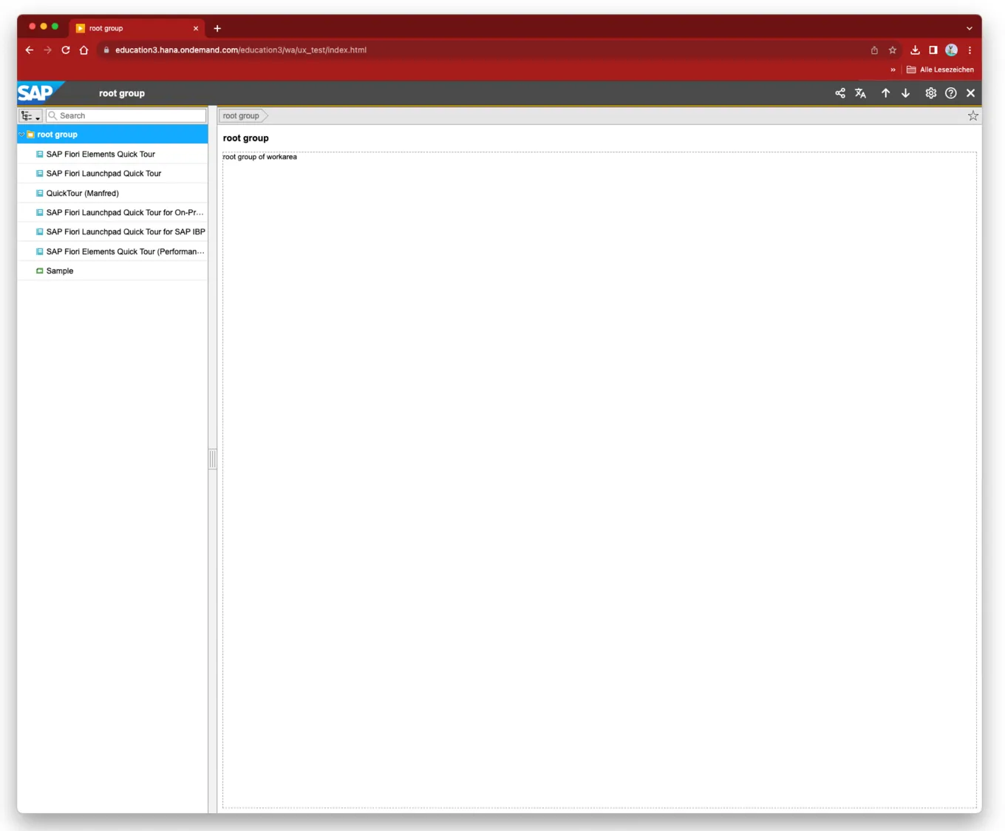This screenshot has width=1005, height=831.
Task: Bookmark this page with browser star
Action: (893, 50)
